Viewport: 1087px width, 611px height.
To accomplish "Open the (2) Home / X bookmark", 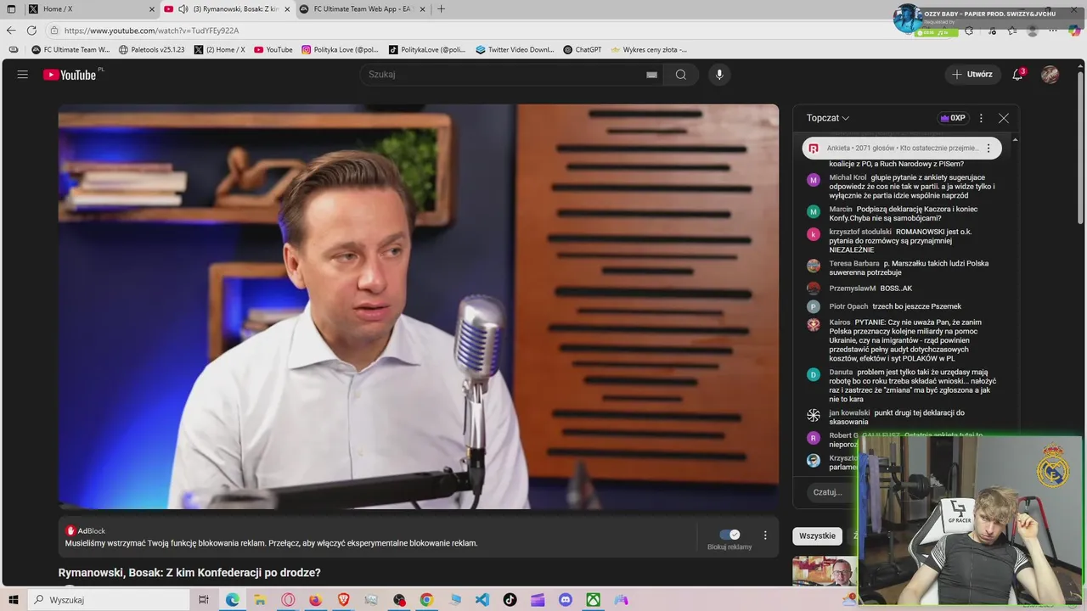I will [219, 50].
